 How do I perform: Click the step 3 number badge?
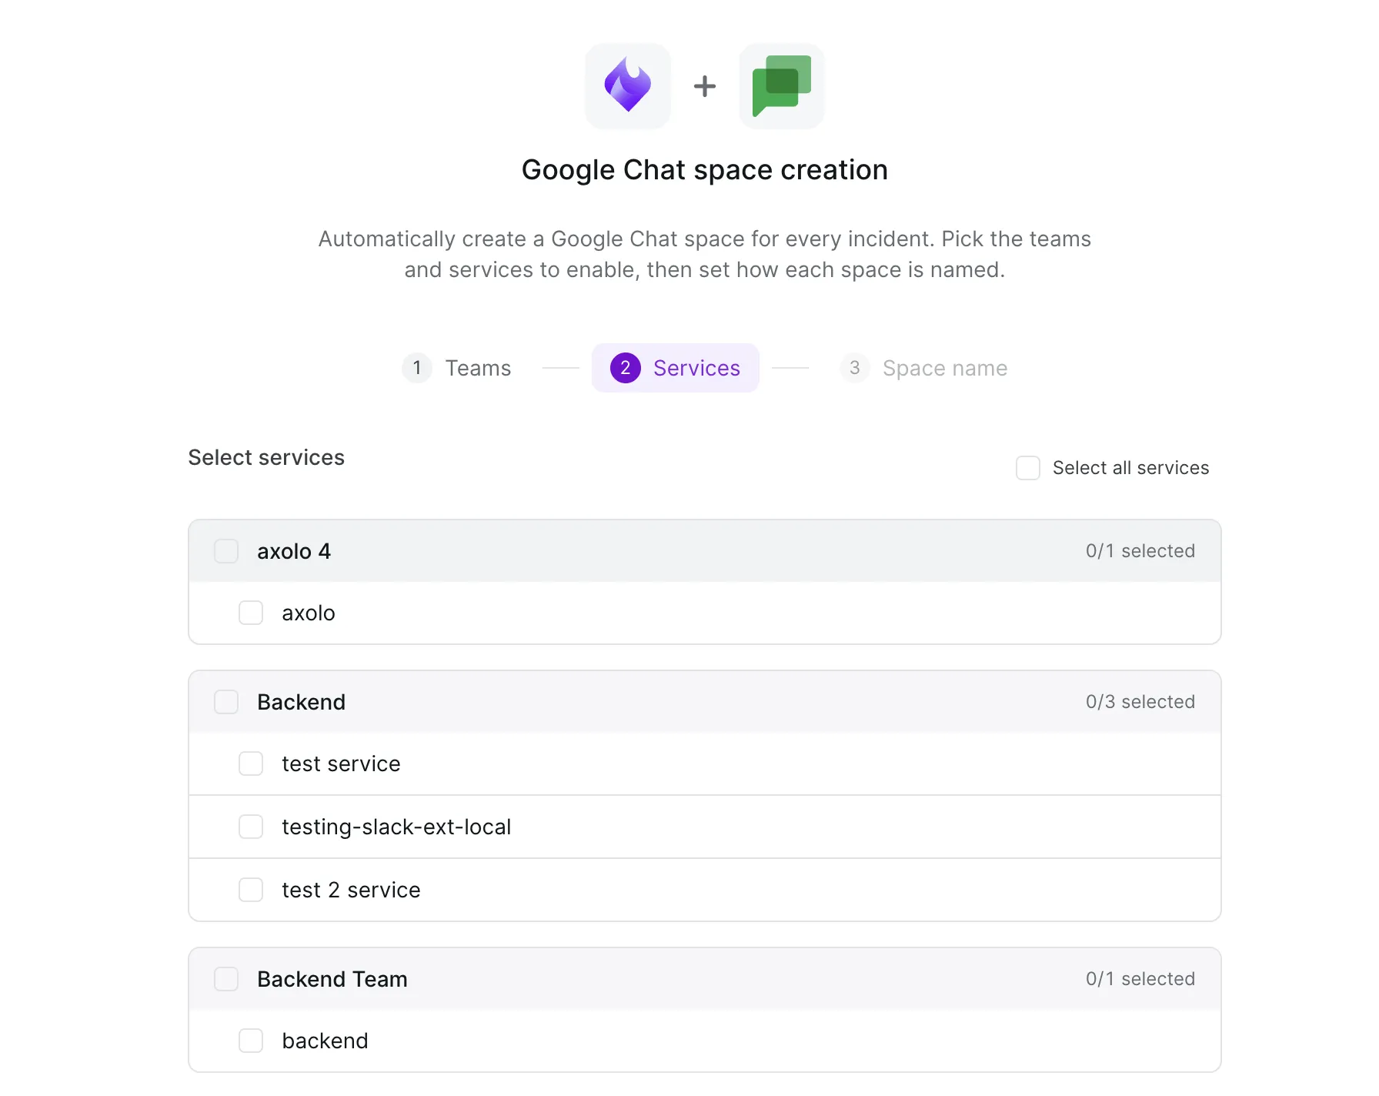[854, 368]
